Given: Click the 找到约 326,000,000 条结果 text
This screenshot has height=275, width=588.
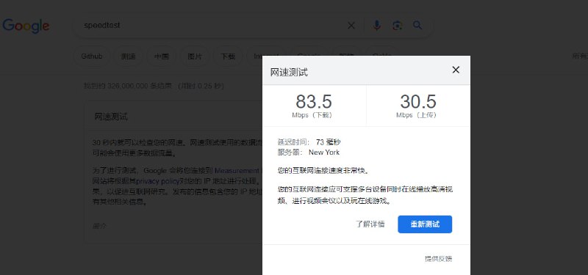Looking at the screenshot, I should [x=128, y=86].
